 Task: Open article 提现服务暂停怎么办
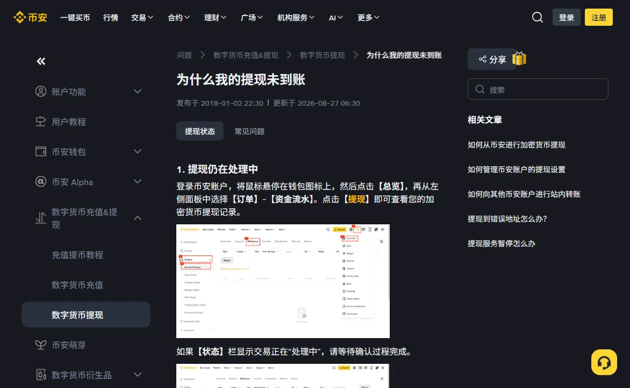click(x=502, y=244)
